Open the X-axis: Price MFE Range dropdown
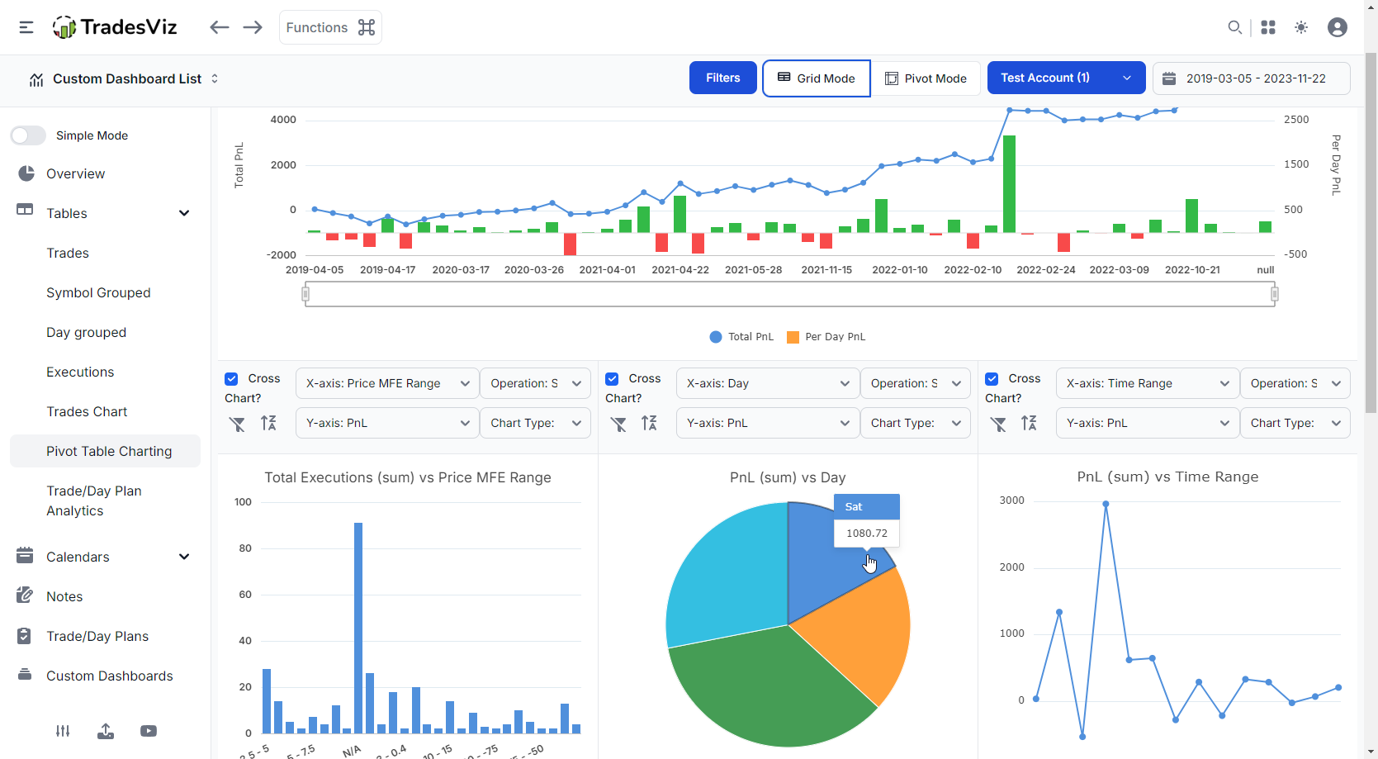1378x759 pixels. pos(387,383)
